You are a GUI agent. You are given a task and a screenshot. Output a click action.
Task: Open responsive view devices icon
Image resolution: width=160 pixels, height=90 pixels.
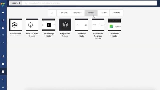[x=3, y=56]
